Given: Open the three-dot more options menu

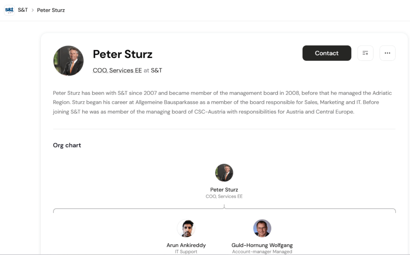Looking at the screenshot, I should coord(387,53).
